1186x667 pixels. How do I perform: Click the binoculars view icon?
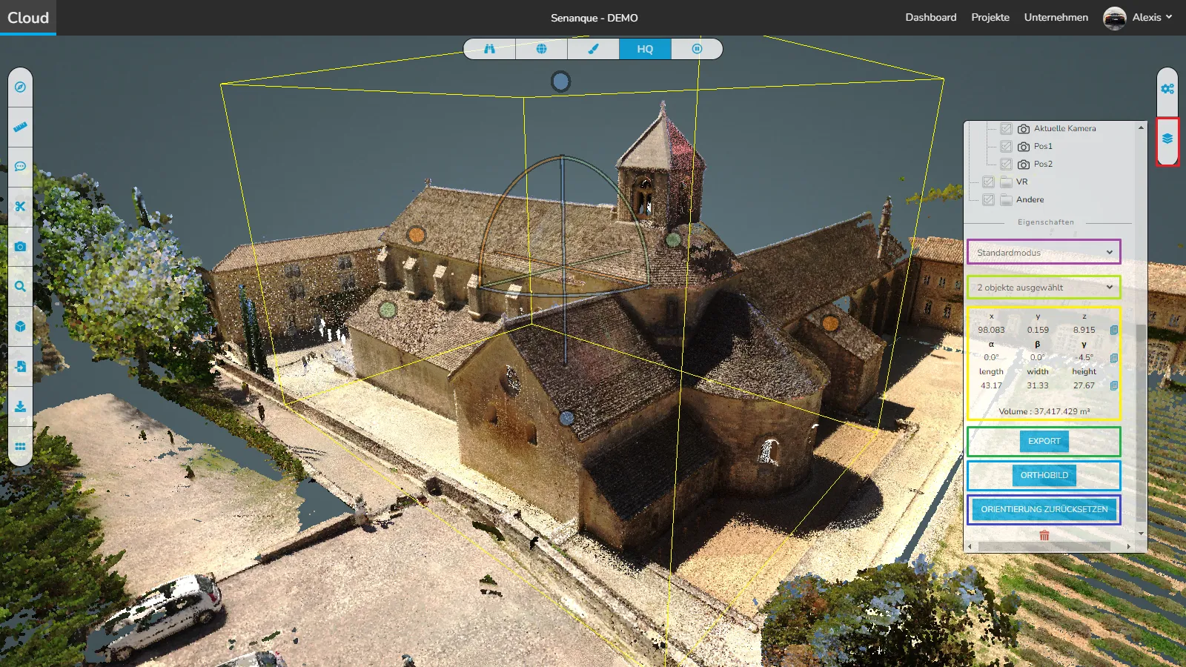click(x=489, y=49)
